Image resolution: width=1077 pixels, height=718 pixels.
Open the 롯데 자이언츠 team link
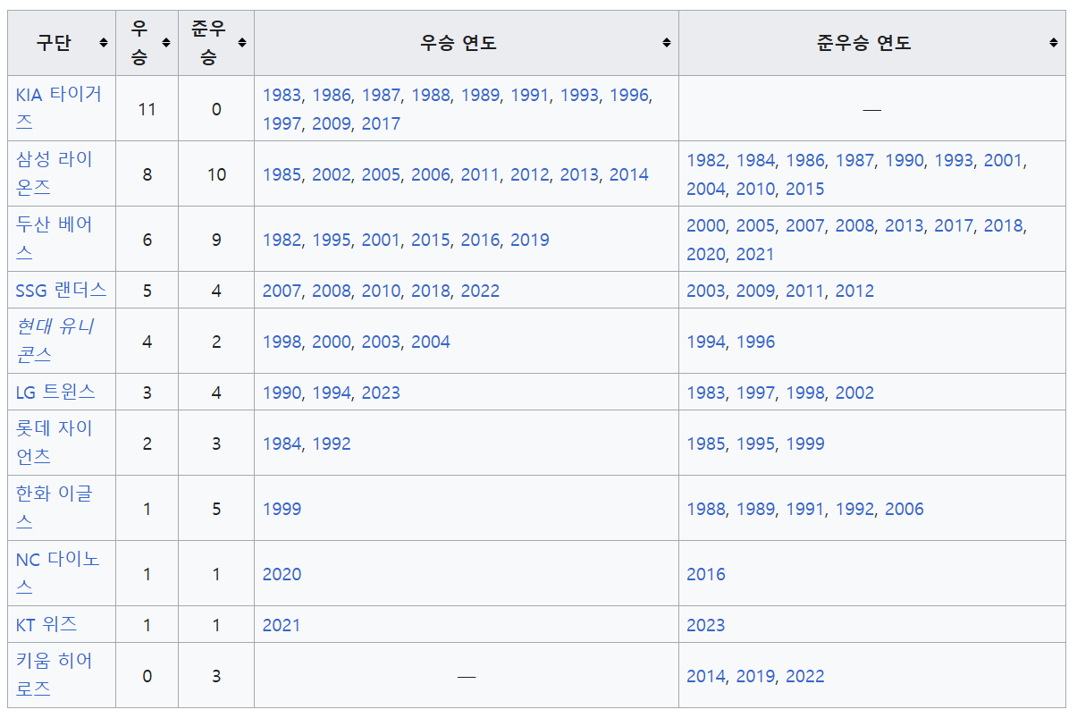[55, 443]
